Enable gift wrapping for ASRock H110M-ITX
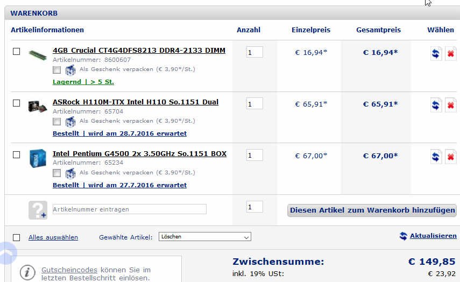460x282 pixels. (x=57, y=122)
